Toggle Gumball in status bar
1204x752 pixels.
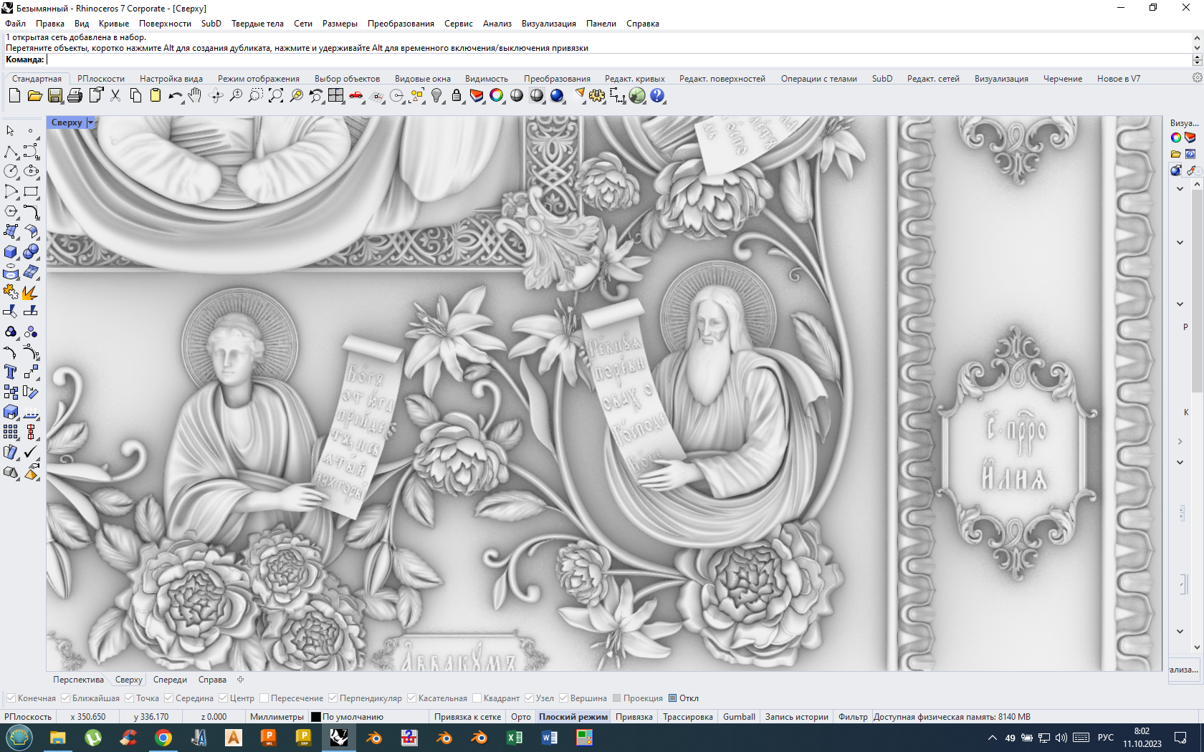pos(739,717)
